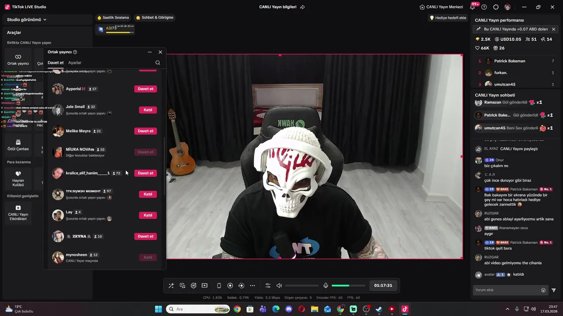
Task: Open Steam from the taskbar
Action: [379, 309]
